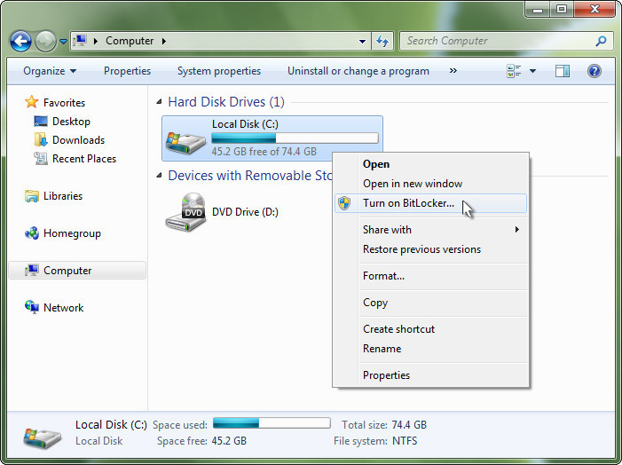The image size is (622, 465).
Task: Open the Help question mark icon
Action: 594,71
